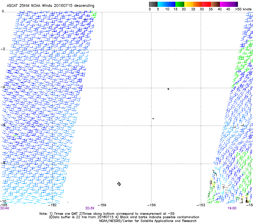This screenshot has height=223, width=253.
Task: Click the '0' latitude label at the top-left axis
Action: [3, 11]
